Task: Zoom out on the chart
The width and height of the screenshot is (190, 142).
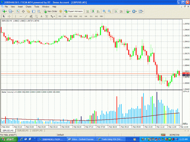Action: (x=109, y=11)
